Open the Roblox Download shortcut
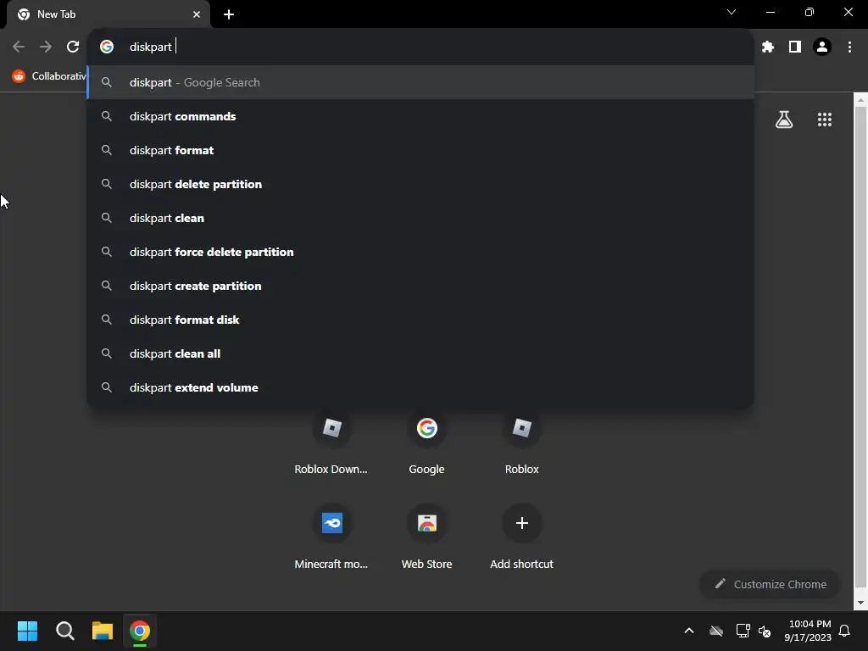 (x=331, y=442)
